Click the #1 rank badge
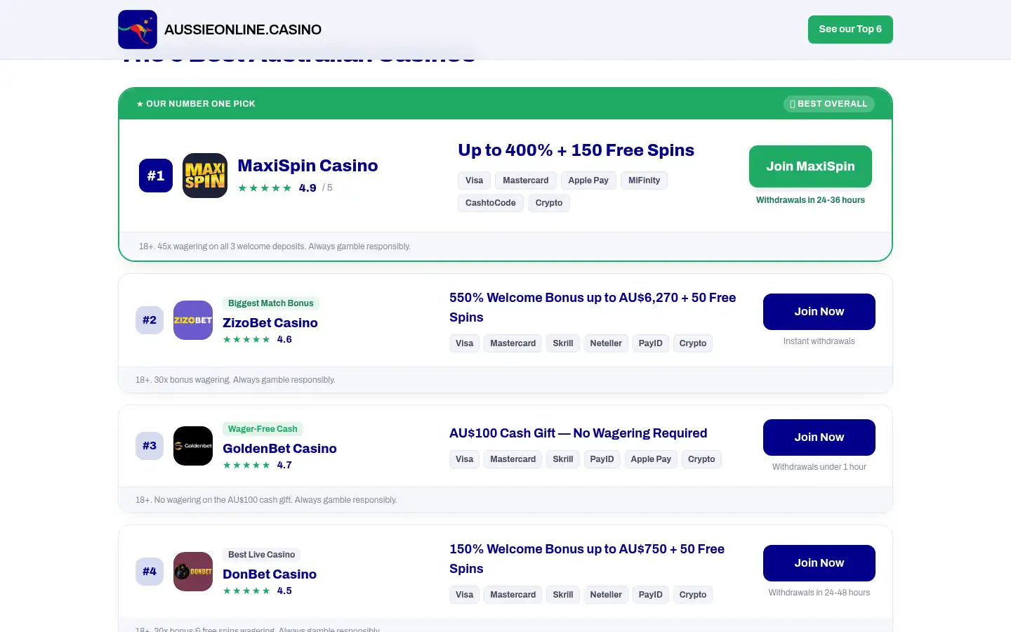This screenshot has height=632, width=1011. tap(156, 176)
